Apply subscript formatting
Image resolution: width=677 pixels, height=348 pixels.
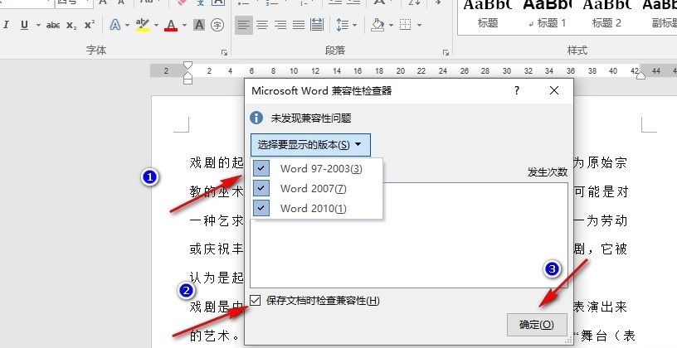[x=71, y=25]
